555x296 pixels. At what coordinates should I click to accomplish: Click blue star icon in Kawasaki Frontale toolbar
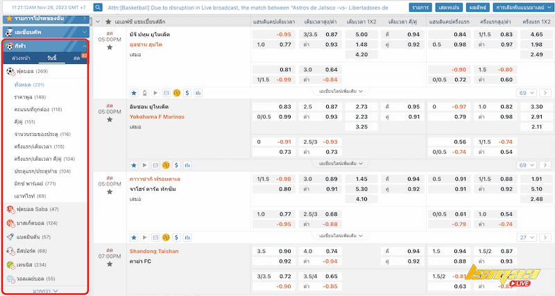[134, 237]
